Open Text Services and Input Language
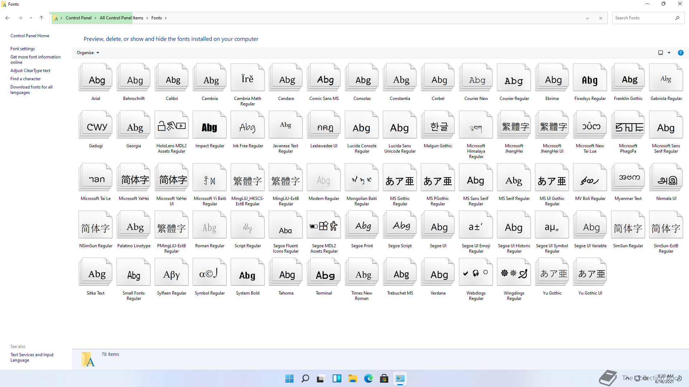 point(32,357)
